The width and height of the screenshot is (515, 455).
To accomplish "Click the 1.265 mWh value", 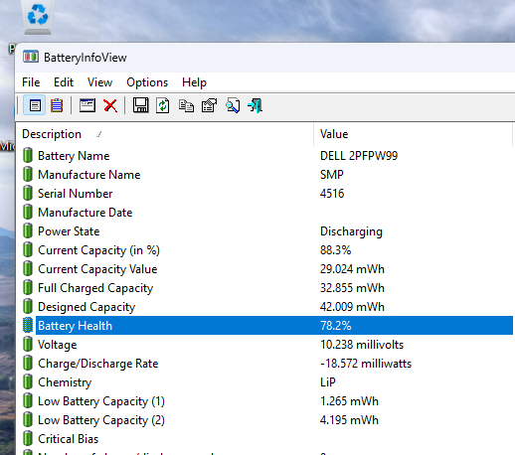I will point(349,401).
